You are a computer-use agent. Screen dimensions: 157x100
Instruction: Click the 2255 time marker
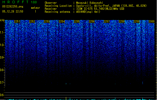coord(77,21)
